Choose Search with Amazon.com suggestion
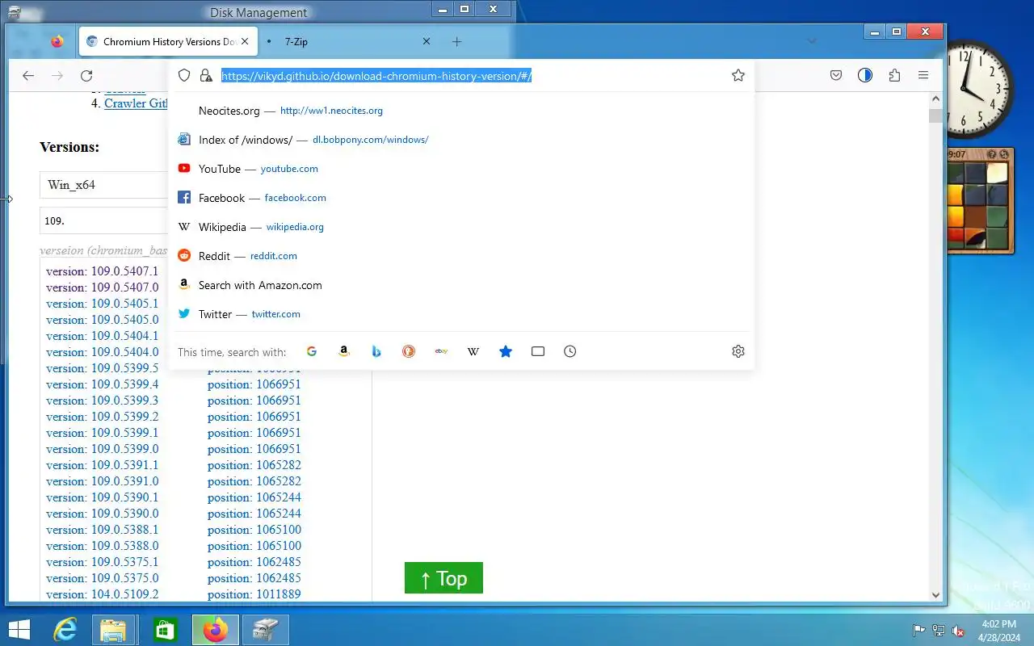The image size is (1034, 646). click(x=462, y=285)
